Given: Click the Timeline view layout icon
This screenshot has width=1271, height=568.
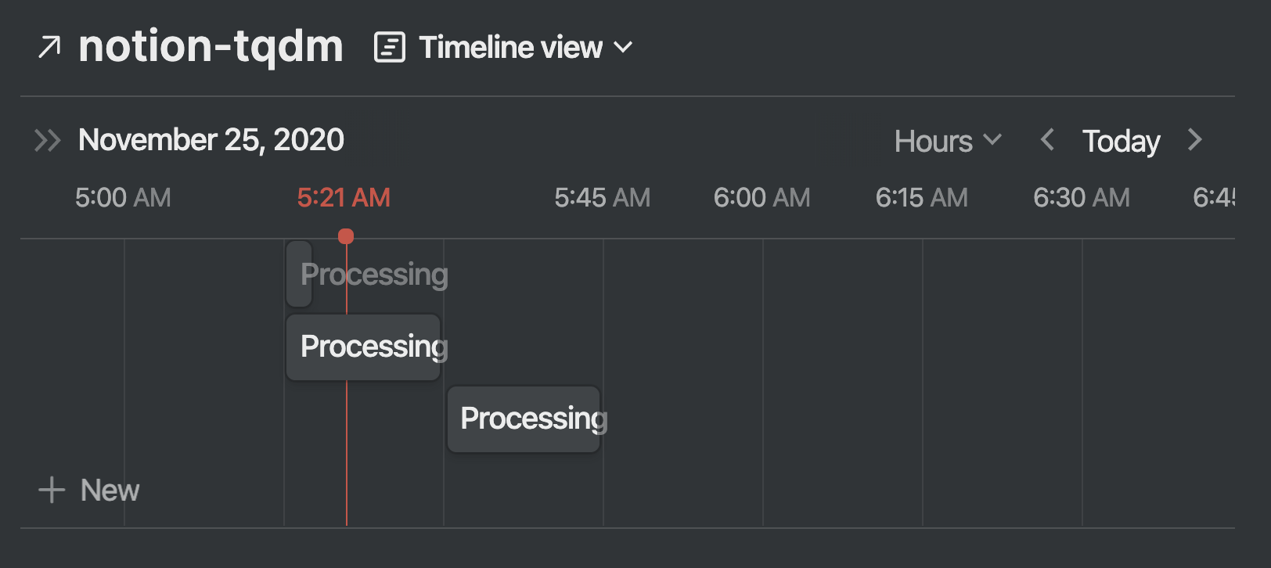Looking at the screenshot, I should click(390, 47).
